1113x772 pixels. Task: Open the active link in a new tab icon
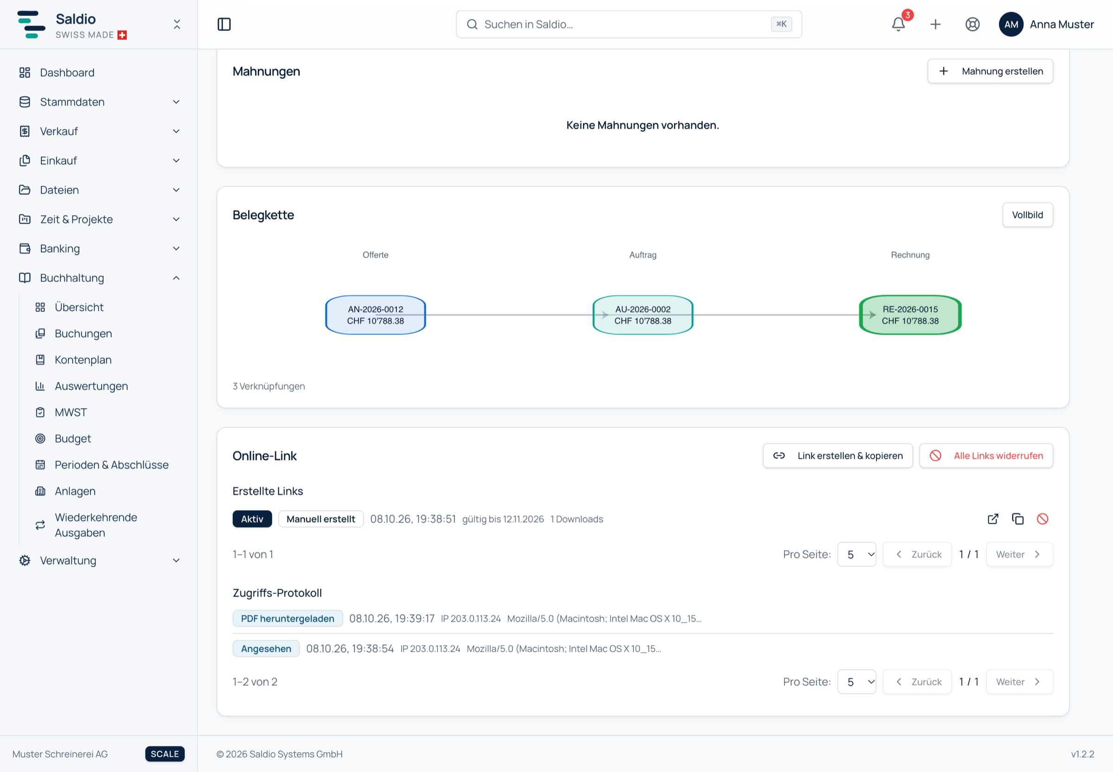[993, 519]
